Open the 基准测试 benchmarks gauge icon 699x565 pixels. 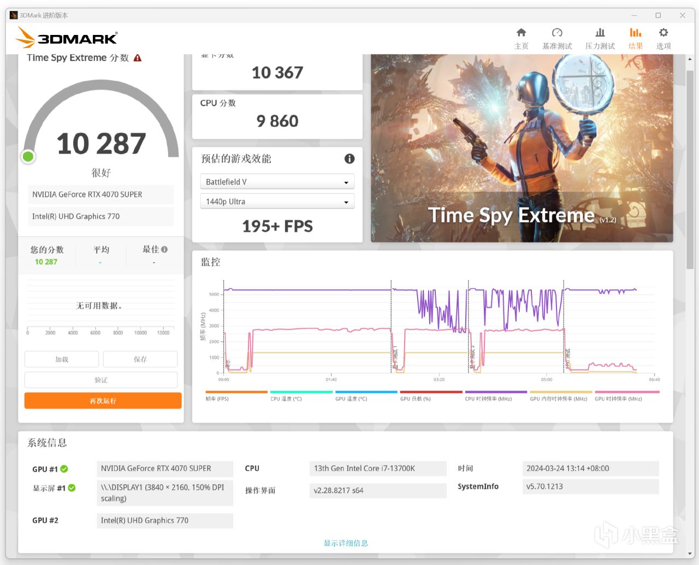[557, 33]
